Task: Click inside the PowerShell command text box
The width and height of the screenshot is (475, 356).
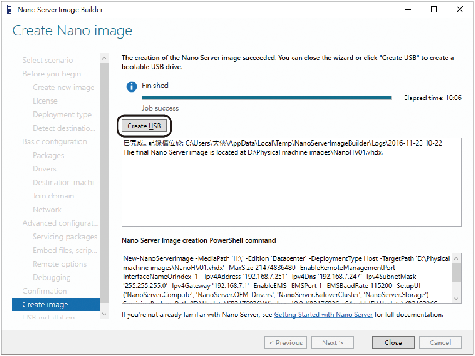Action: pyautogui.click(x=287, y=278)
